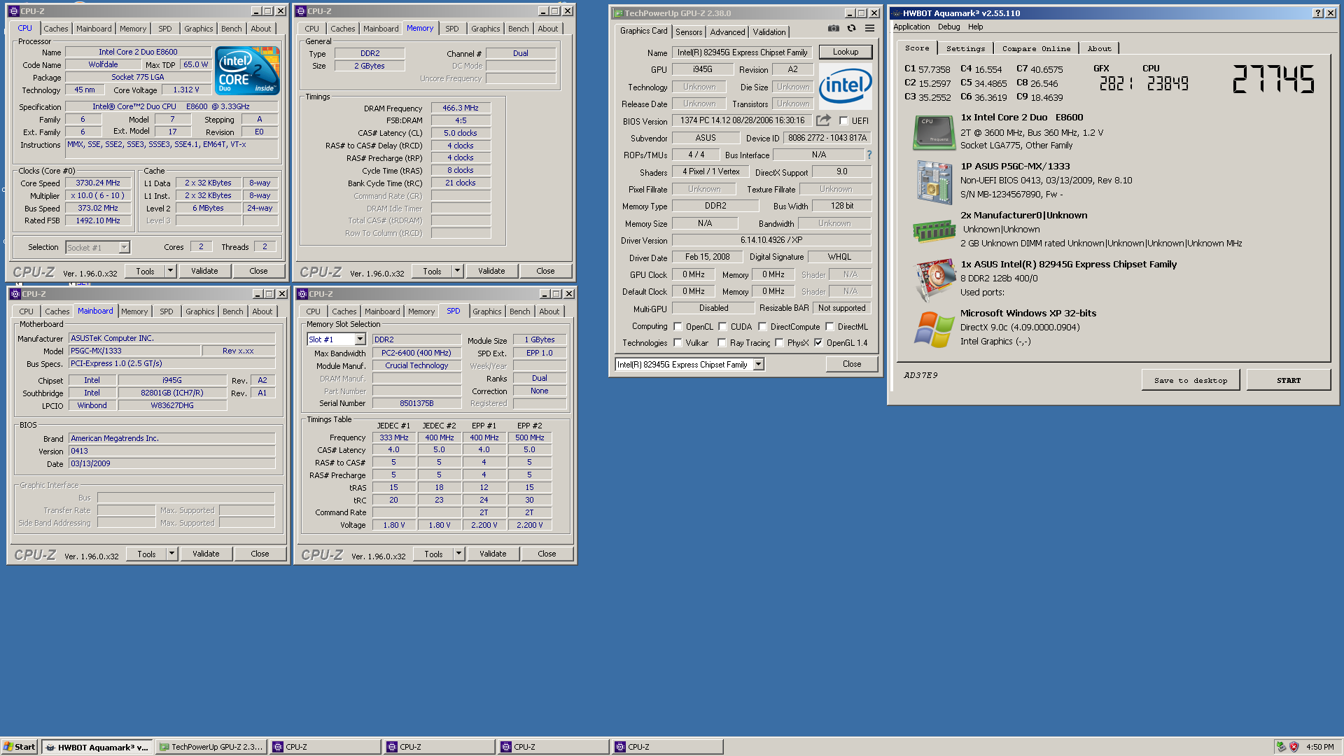The width and height of the screenshot is (1344, 756).
Task: Toggle the Vulkan checkbox
Action: pos(678,342)
